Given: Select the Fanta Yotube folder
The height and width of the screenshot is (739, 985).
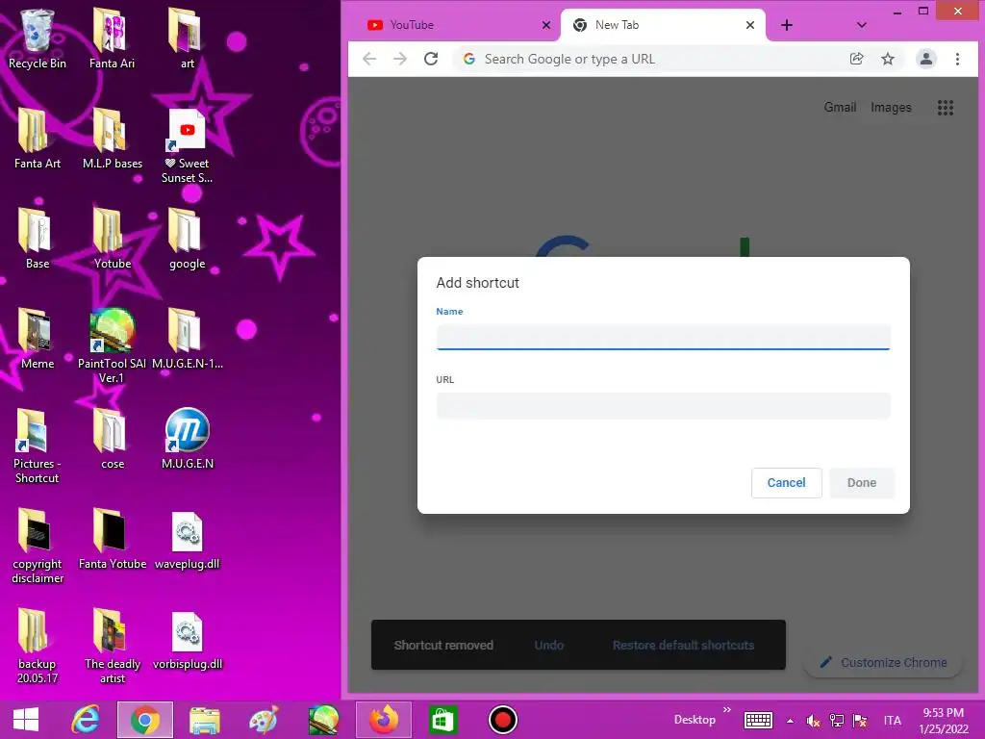Looking at the screenshot, I should 113,539.
